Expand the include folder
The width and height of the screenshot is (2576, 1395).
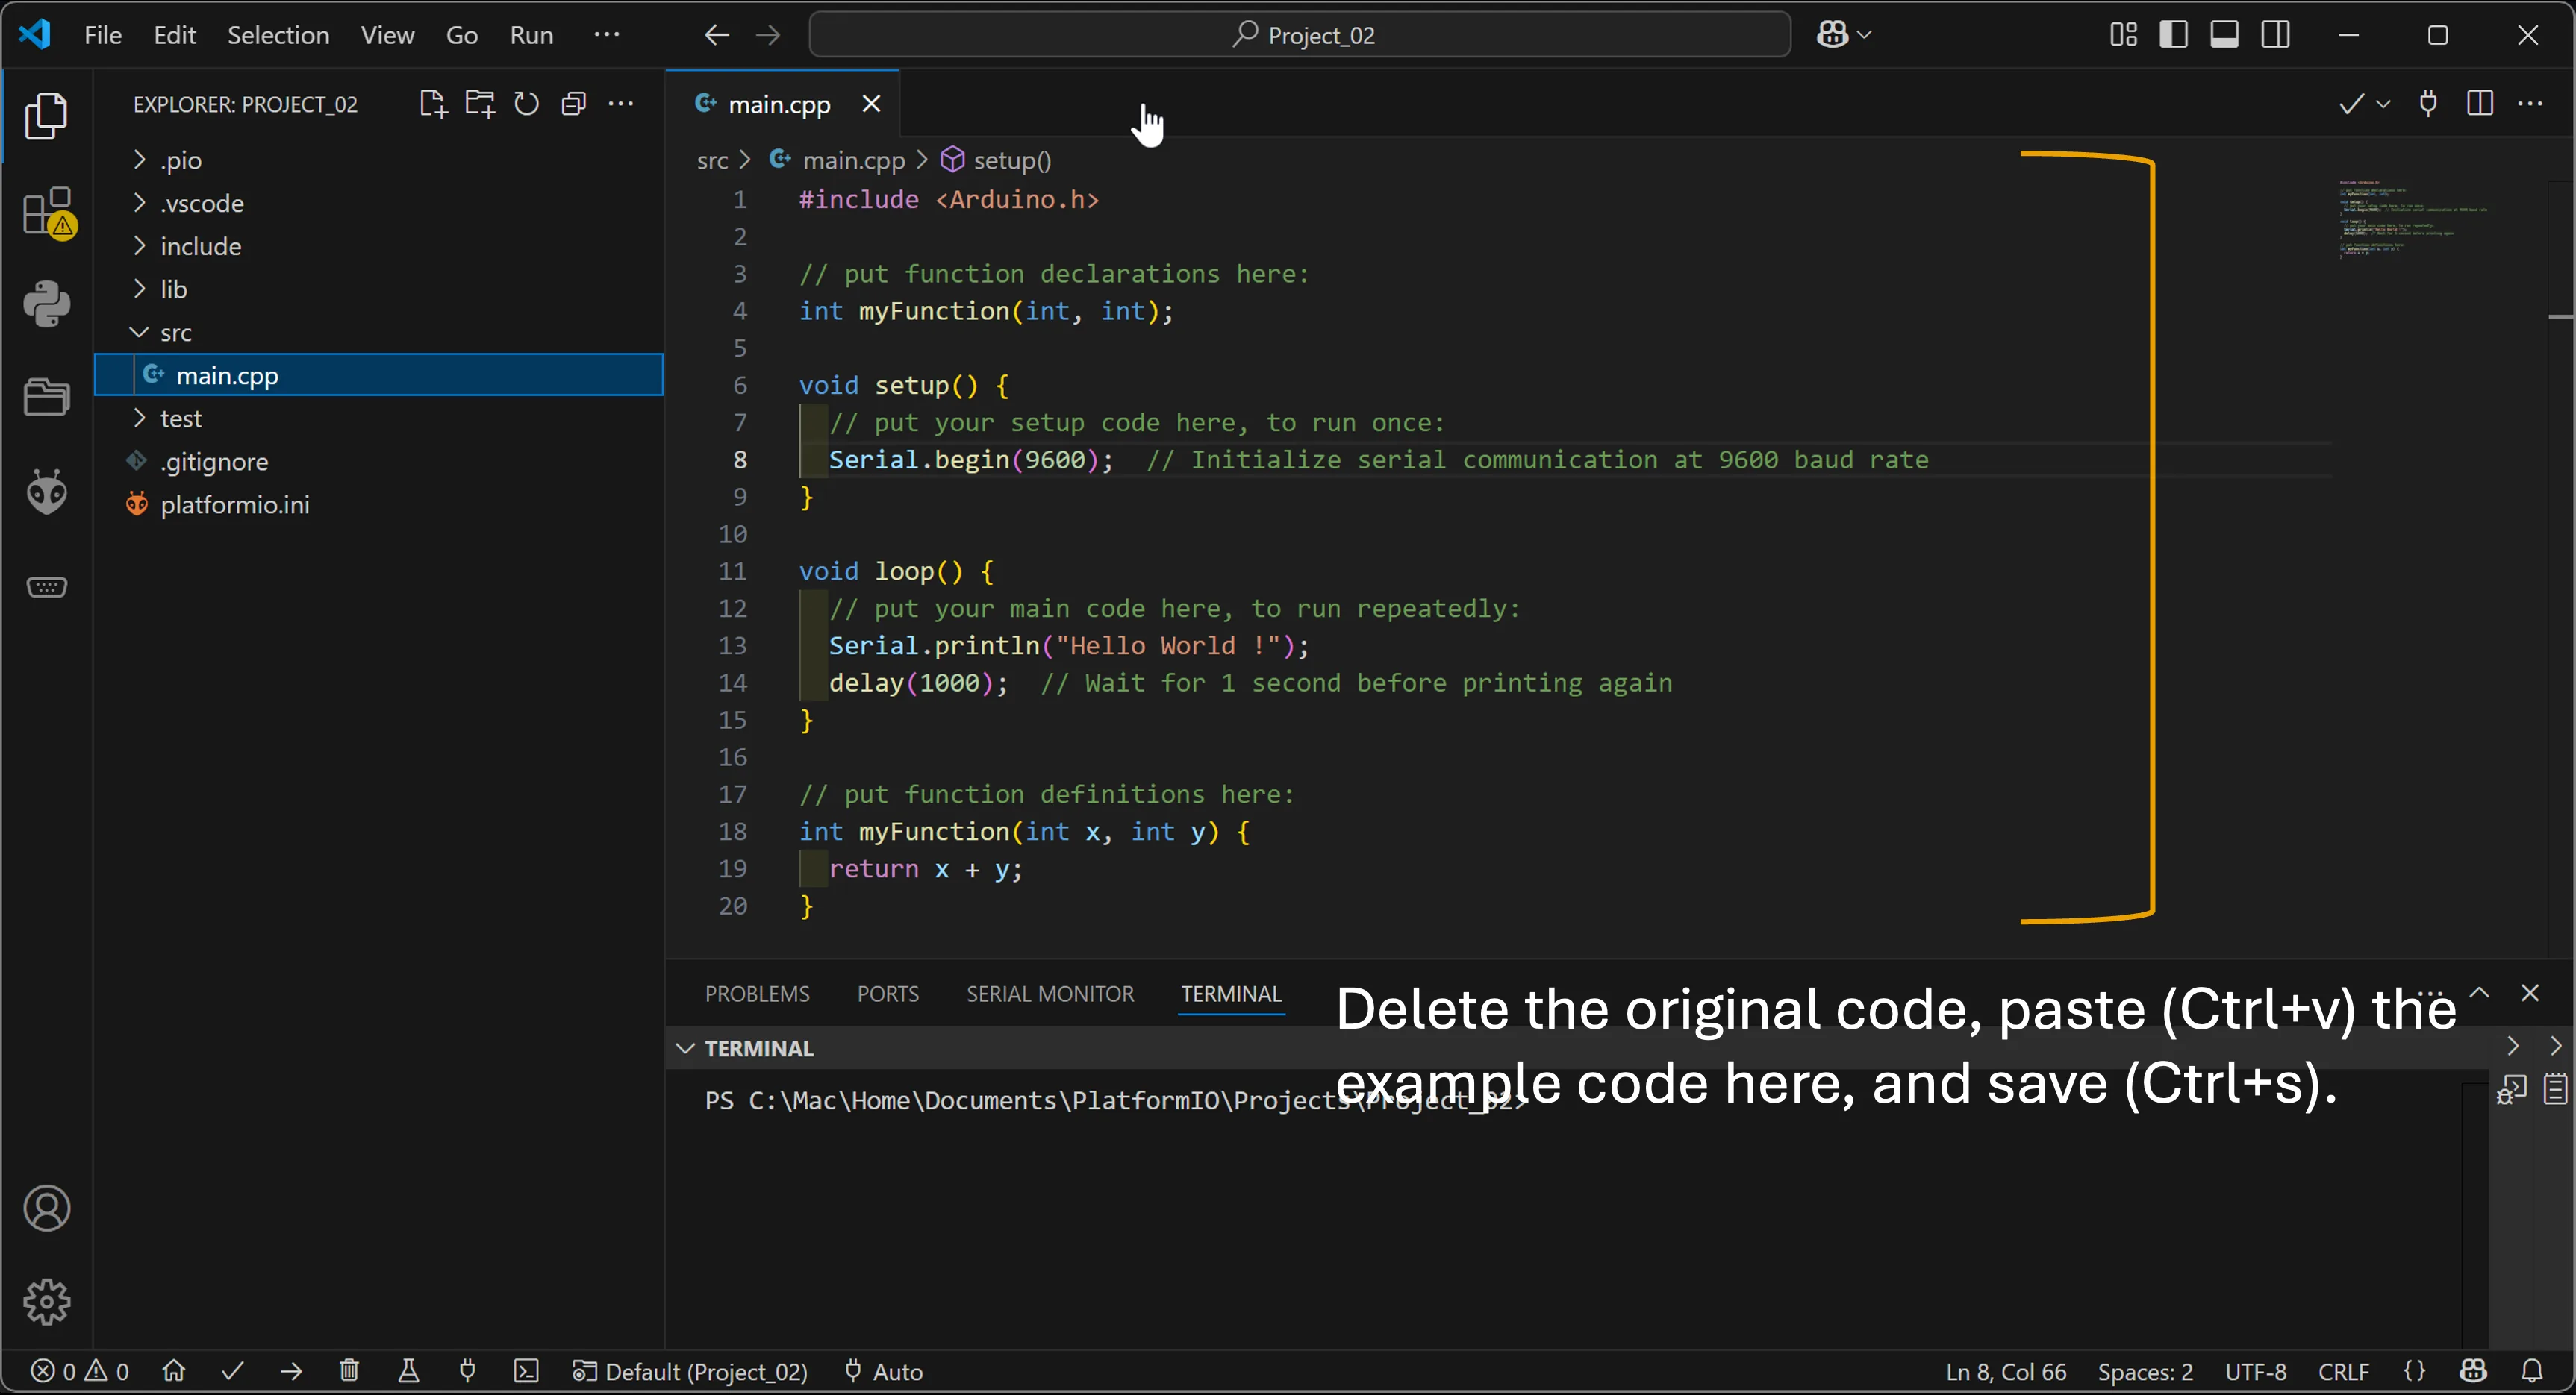pyautogui.click(x=378, y=246)
